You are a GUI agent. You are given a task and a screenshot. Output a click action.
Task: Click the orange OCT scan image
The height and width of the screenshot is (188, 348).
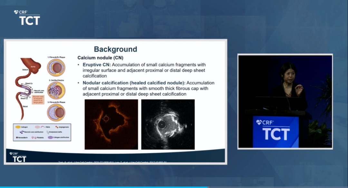point(111,124)
